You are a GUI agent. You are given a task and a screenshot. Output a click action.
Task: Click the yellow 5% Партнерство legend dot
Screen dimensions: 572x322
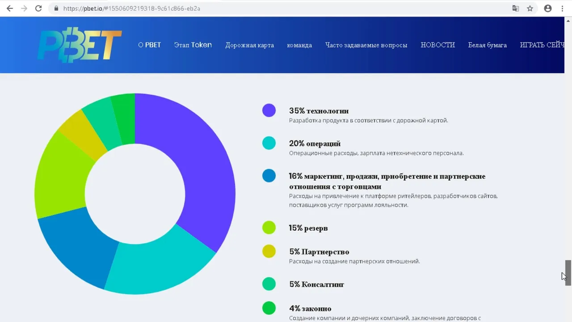pos(269,251)
